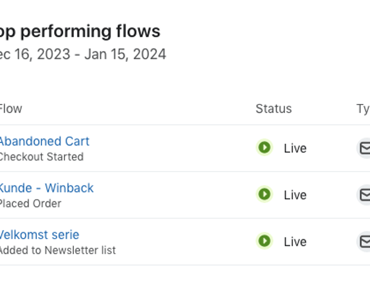Click the Live label for Velkomst serie

click(295, 241)
